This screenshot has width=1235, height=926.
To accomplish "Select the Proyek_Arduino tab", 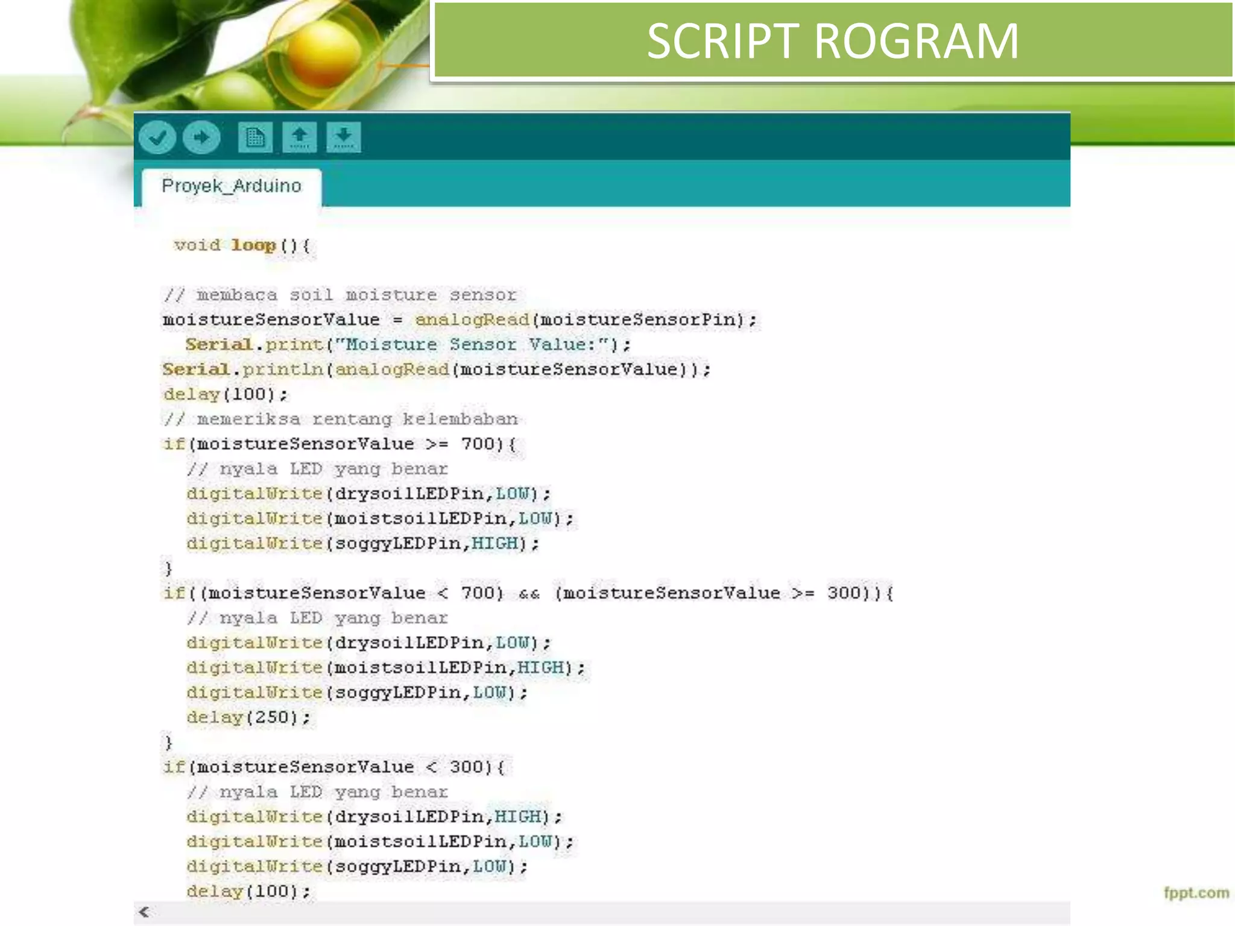I will (232, 186).
